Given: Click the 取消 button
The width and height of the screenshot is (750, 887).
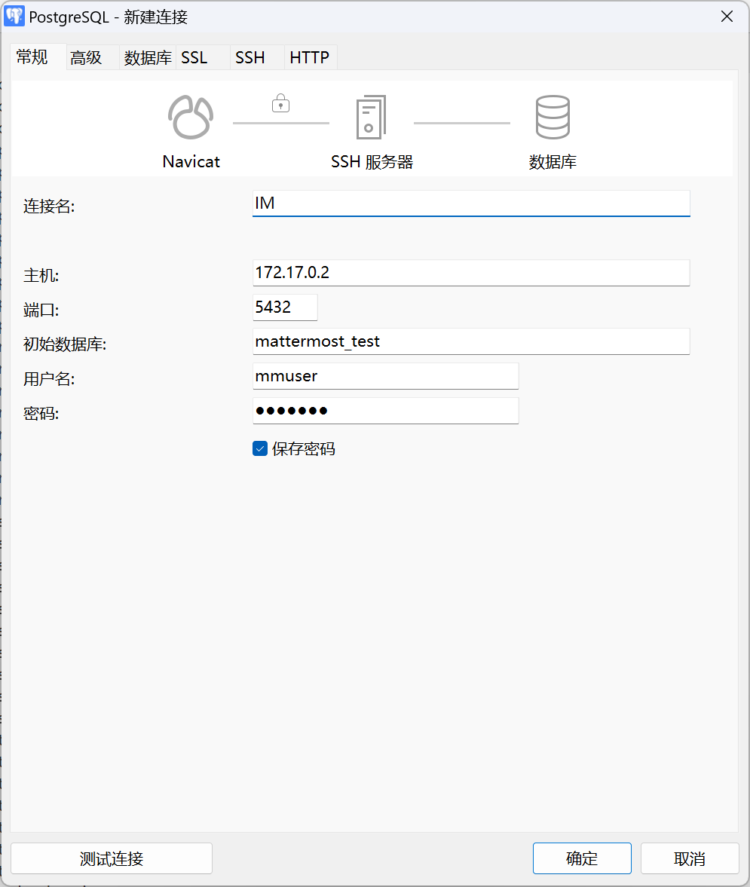Looking at the screenshot, I should 690,858.
